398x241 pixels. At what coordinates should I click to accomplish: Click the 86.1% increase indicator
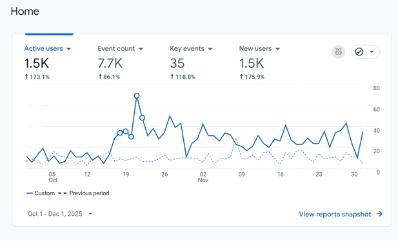click(109, 77)
